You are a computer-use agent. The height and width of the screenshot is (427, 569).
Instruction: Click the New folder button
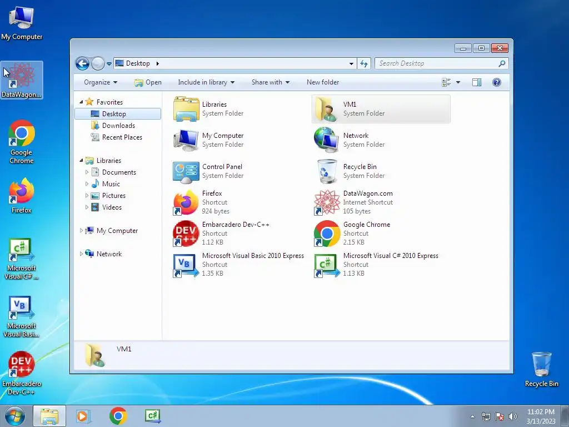(x=323, y=82)
